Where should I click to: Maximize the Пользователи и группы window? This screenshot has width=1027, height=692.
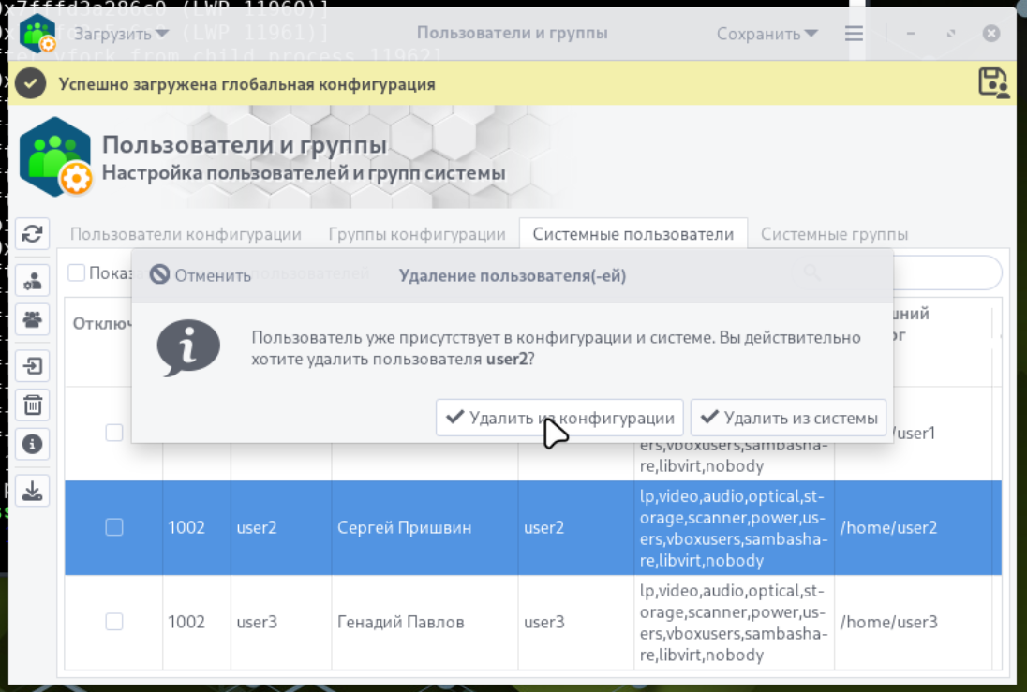951,34
